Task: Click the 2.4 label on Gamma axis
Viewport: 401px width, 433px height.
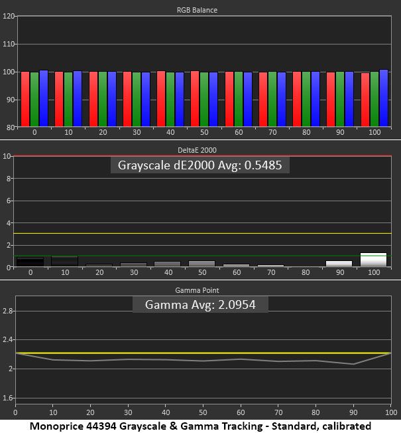Action: 7,339
